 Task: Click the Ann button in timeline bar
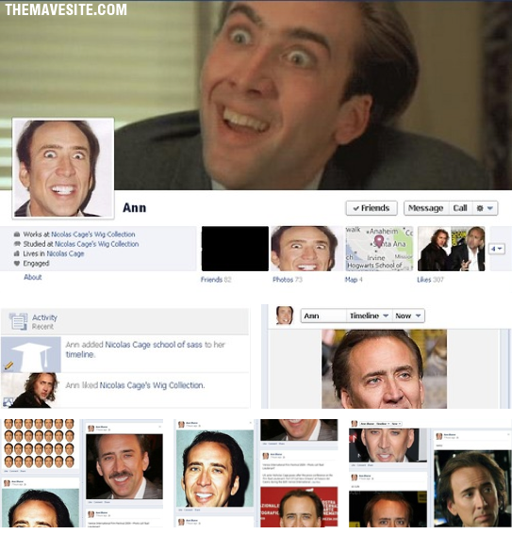(x=323, y=316)
